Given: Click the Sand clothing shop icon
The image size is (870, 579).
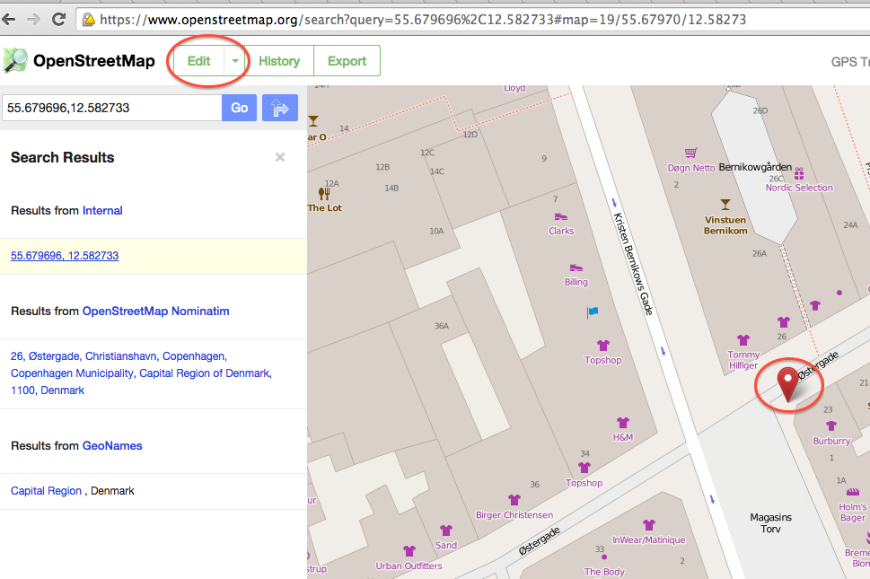Looking at the screenshot, I should (x=446, y=531).
